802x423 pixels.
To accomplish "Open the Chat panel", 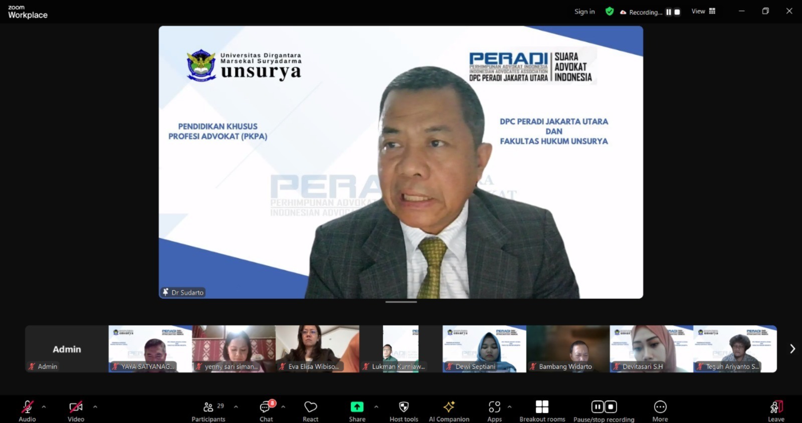I will tap(266, 410).
